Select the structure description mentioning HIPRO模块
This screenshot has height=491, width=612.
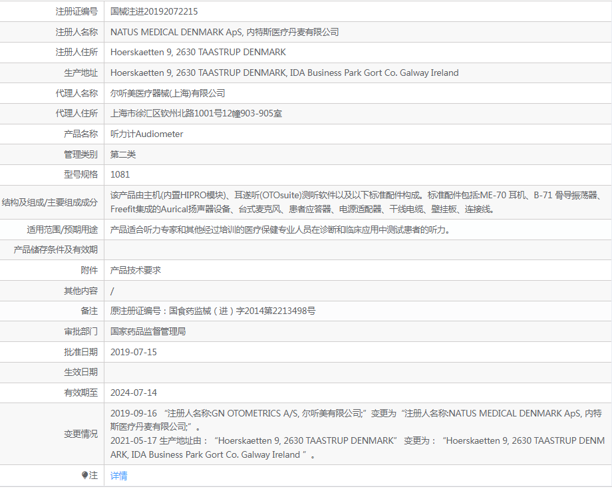click(357, 202)
